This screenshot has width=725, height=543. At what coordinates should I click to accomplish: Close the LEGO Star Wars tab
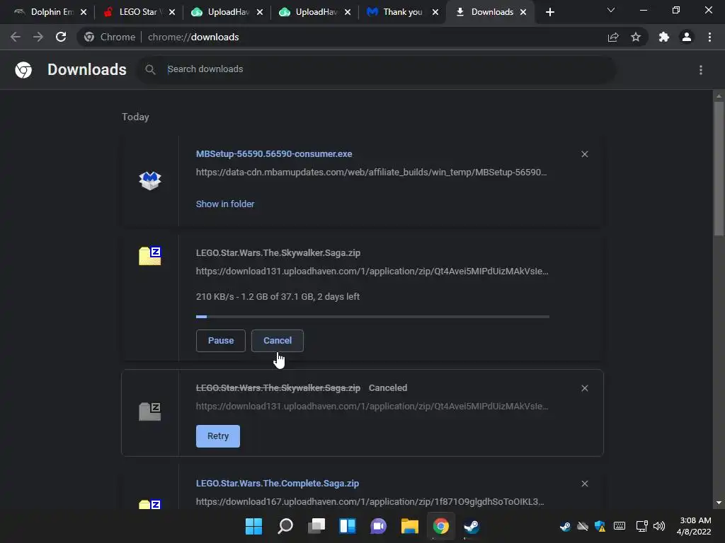(172, 13)
